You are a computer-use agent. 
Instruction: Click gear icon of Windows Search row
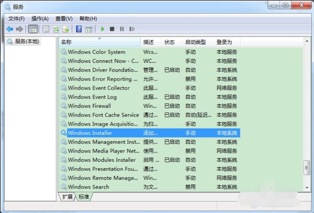pyautogui.click(x=64, y=187)
